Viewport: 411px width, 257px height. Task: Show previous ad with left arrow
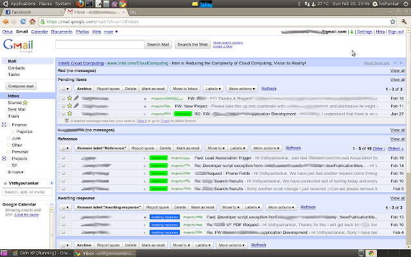pyautogui.click(x=395, y=63)
